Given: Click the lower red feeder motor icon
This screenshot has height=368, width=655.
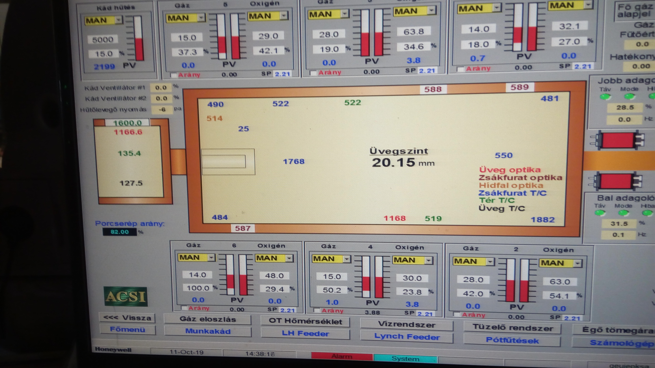Looking at the screenshot, I should [616, 181].
